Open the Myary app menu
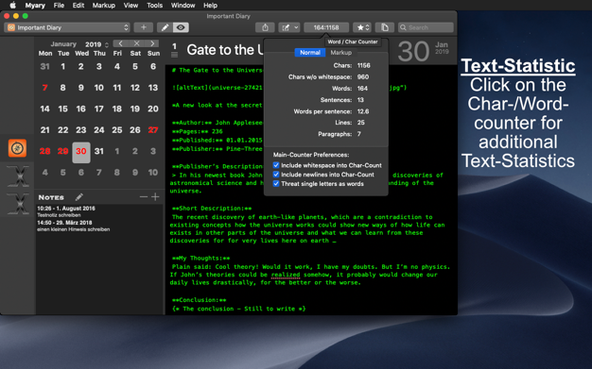Image resolution: width=592 pixels, height=369 pixels. (x=35, y=6)
